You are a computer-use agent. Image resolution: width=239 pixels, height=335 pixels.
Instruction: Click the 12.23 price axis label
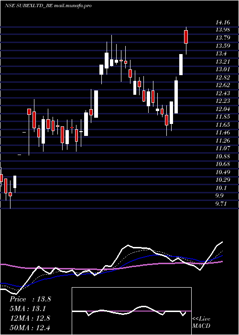(x=223, y=101)
